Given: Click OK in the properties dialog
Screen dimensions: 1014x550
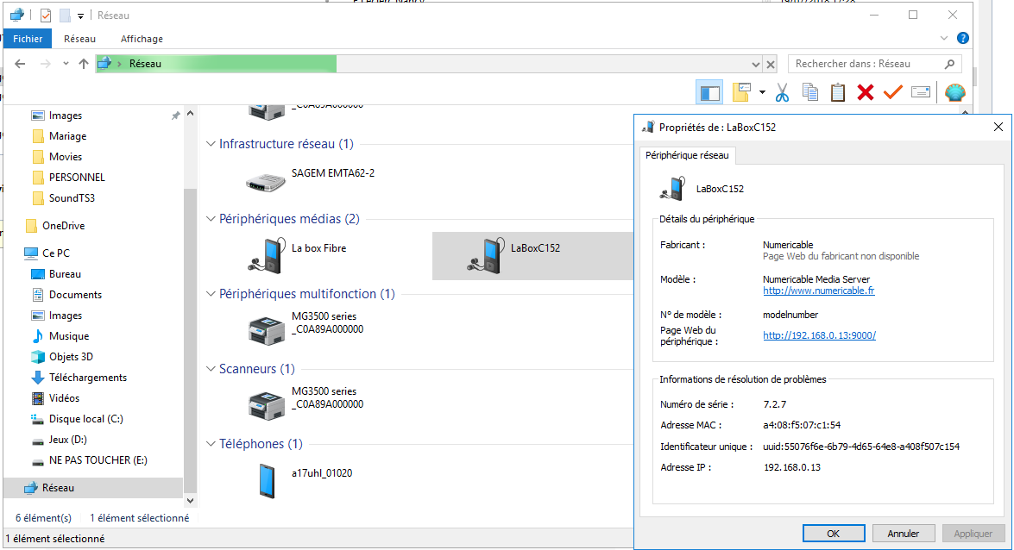Looking at the screenshot, I should [833, 534].
